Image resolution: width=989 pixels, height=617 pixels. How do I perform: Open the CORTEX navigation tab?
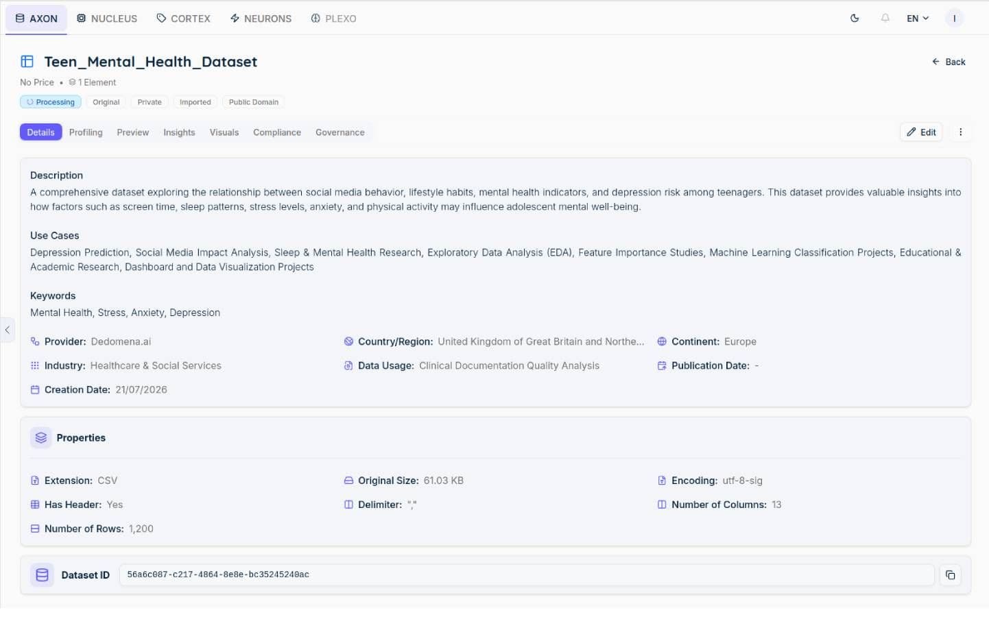point(183,19)
